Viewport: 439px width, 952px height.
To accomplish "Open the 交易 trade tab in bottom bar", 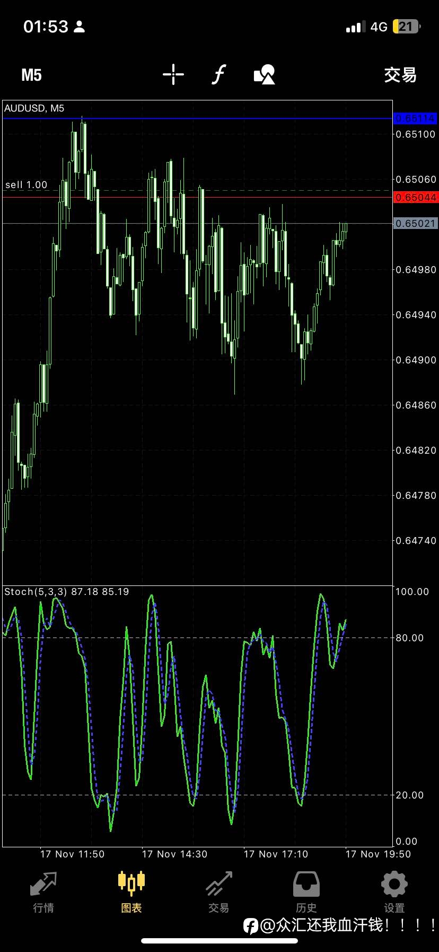I will [x=219, y=892].
